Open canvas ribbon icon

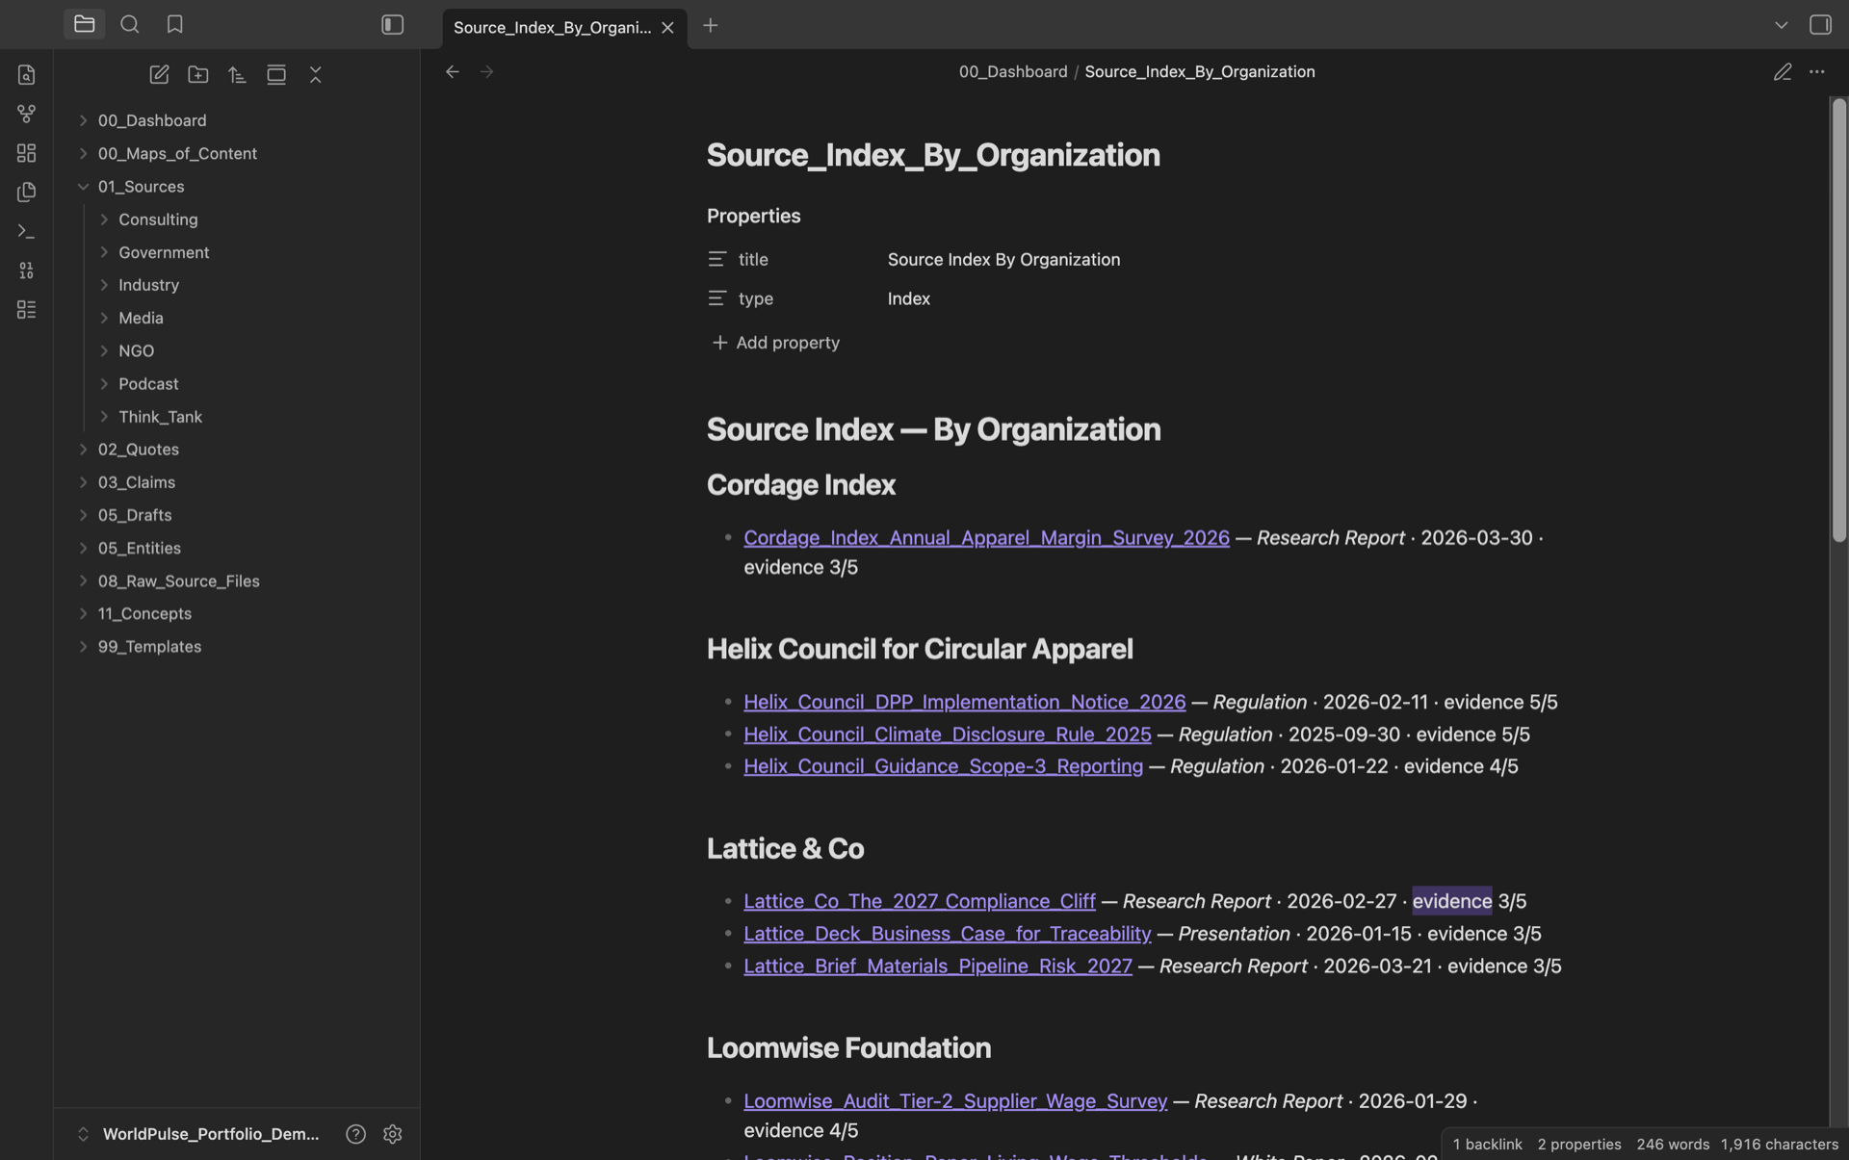26,153
